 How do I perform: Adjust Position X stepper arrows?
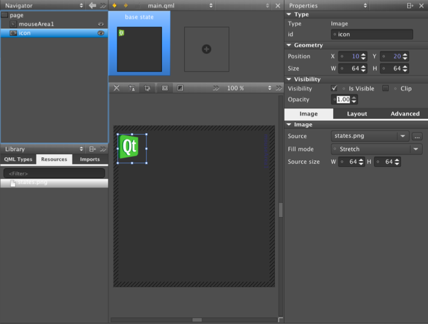(363, 56)
